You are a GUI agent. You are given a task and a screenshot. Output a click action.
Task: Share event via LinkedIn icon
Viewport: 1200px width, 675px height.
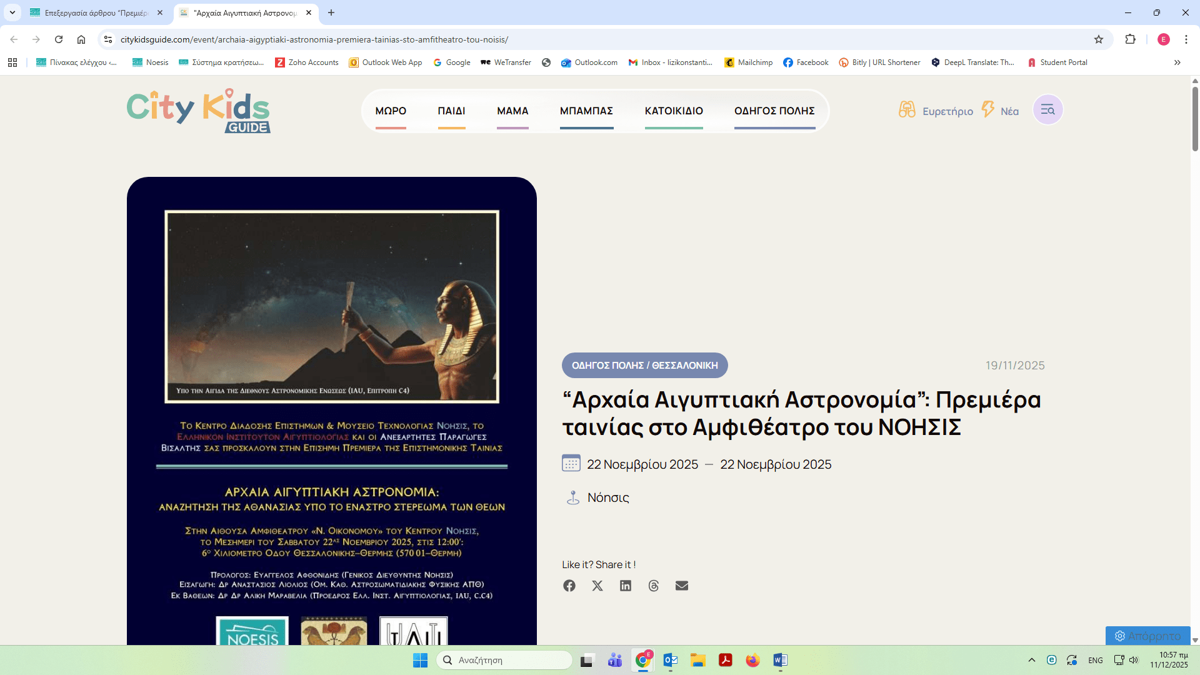coord(626,586)
